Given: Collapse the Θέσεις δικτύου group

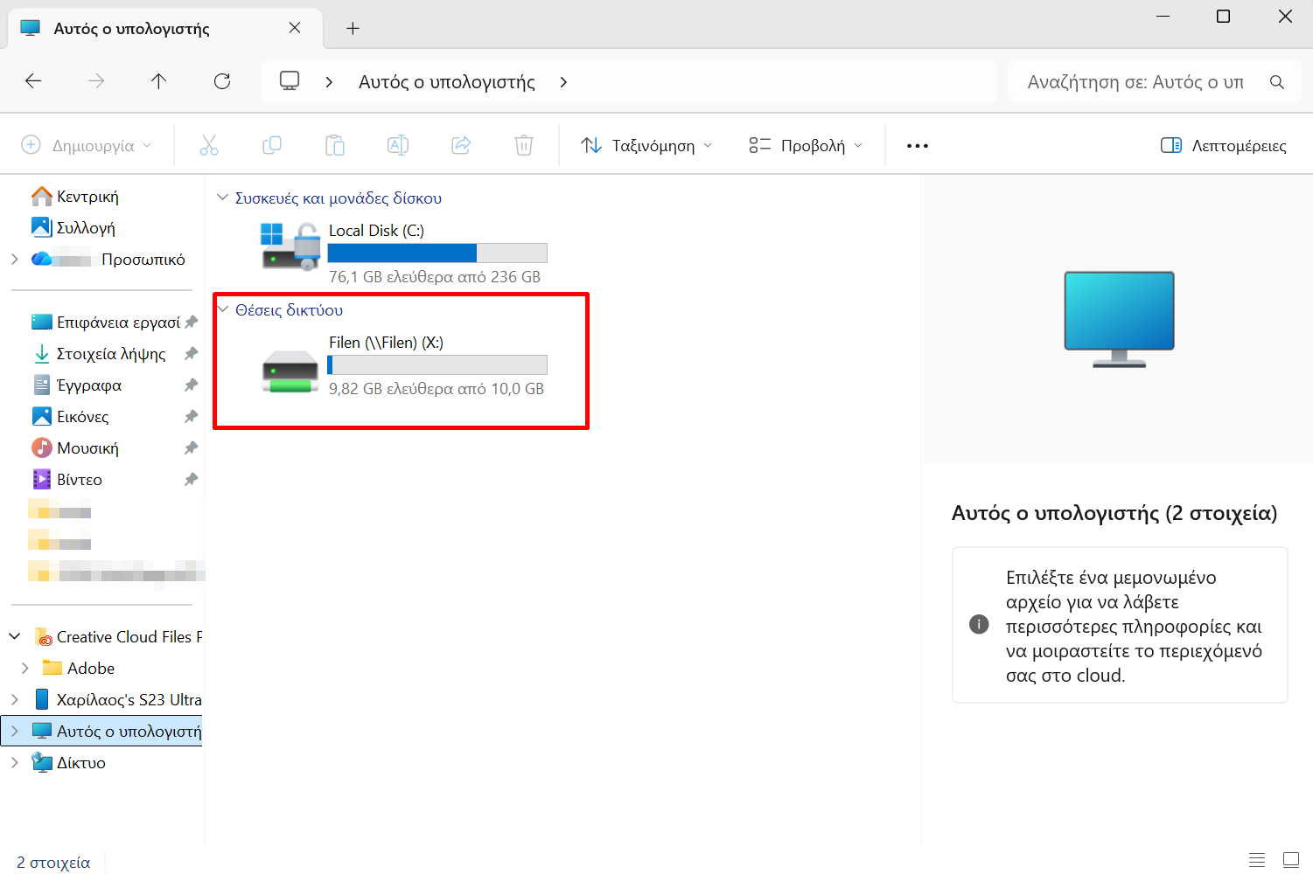Looking at the screenshot, I should point(223,309).
